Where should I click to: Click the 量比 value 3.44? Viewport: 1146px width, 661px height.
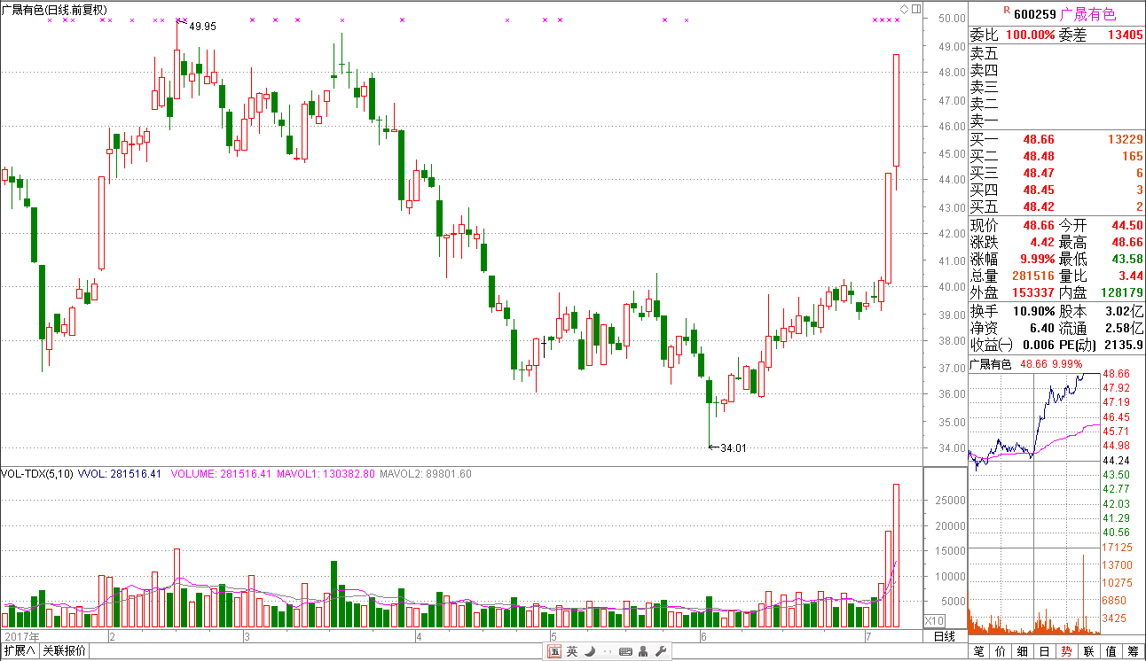[1130, 276]
